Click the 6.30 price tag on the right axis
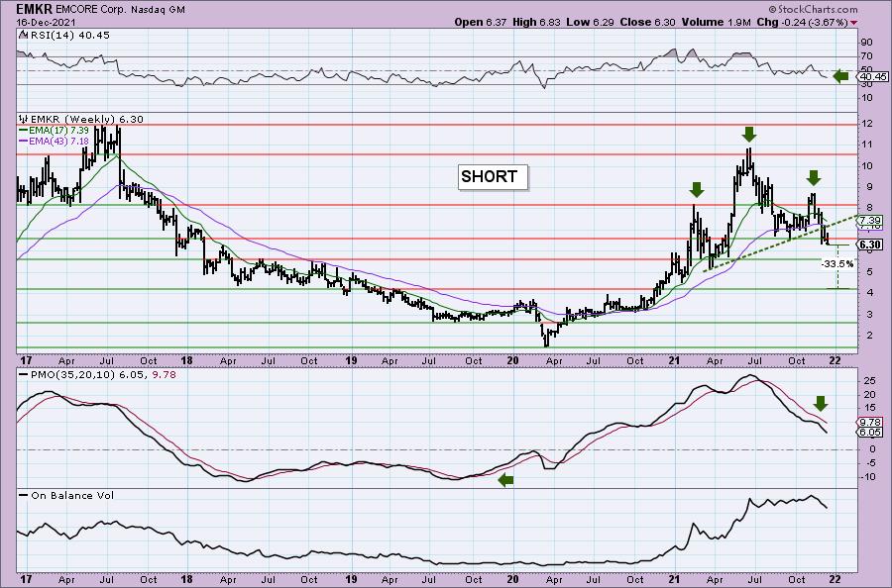Image resolution: width=892 pixels, height=588 pixels. [870, 245]
